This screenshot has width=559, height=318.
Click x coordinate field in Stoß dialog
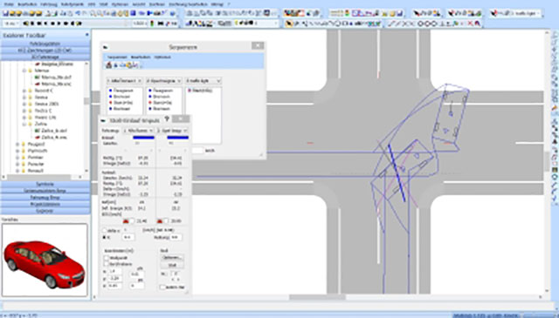pos(114,272)
